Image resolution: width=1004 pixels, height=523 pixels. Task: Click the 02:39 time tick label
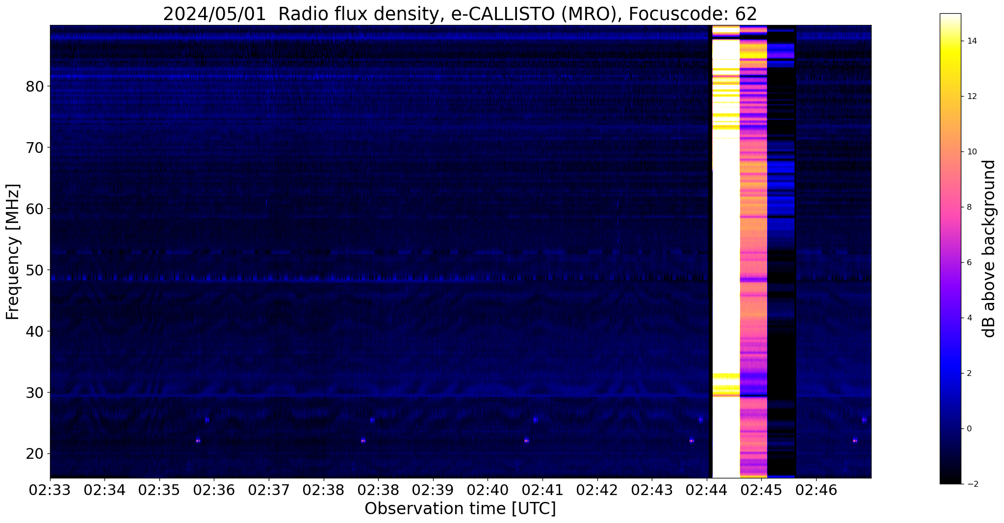tap(433, 489)
